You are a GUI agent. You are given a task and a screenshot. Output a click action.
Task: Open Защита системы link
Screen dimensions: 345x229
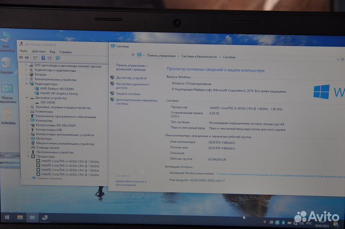128,94
